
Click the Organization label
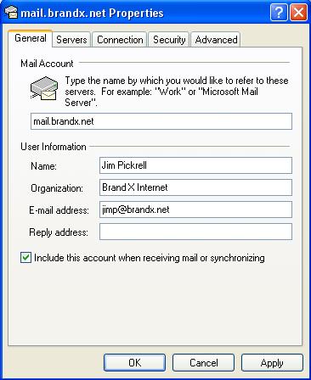coord(57,188)
